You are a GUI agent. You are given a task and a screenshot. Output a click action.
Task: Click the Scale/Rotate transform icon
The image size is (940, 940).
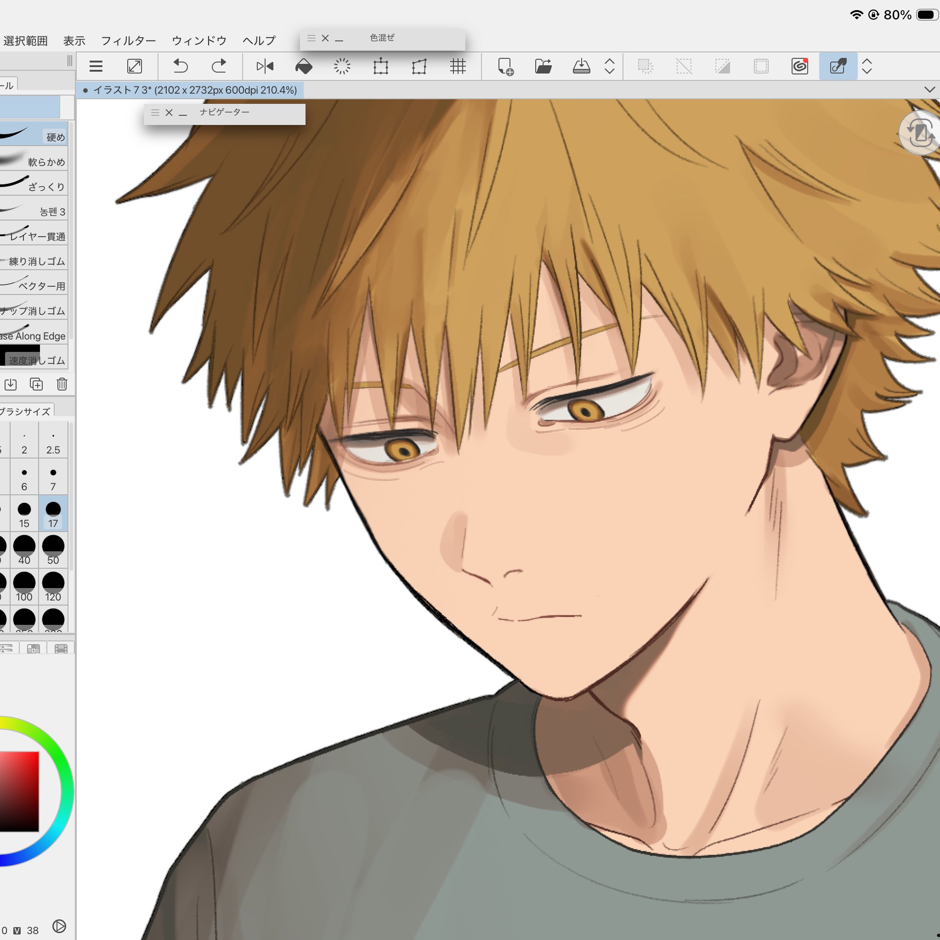coord(380,66)
